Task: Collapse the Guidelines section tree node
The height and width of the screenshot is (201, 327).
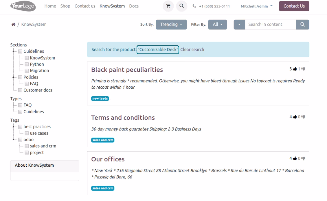Action: point(13,51)
